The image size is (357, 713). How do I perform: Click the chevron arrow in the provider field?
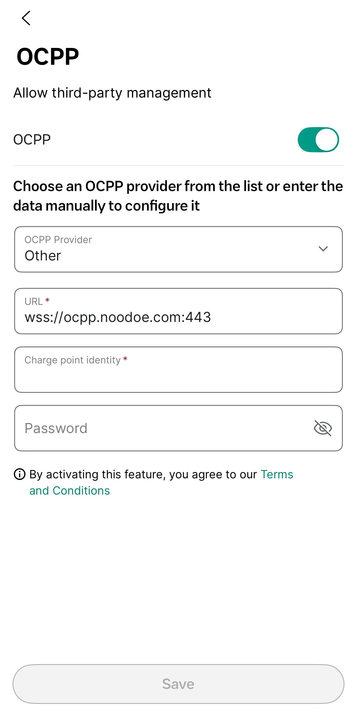[x=323, y=249]
